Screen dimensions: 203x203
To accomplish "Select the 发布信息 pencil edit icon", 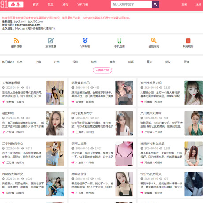I will click(x=51, y=41).
